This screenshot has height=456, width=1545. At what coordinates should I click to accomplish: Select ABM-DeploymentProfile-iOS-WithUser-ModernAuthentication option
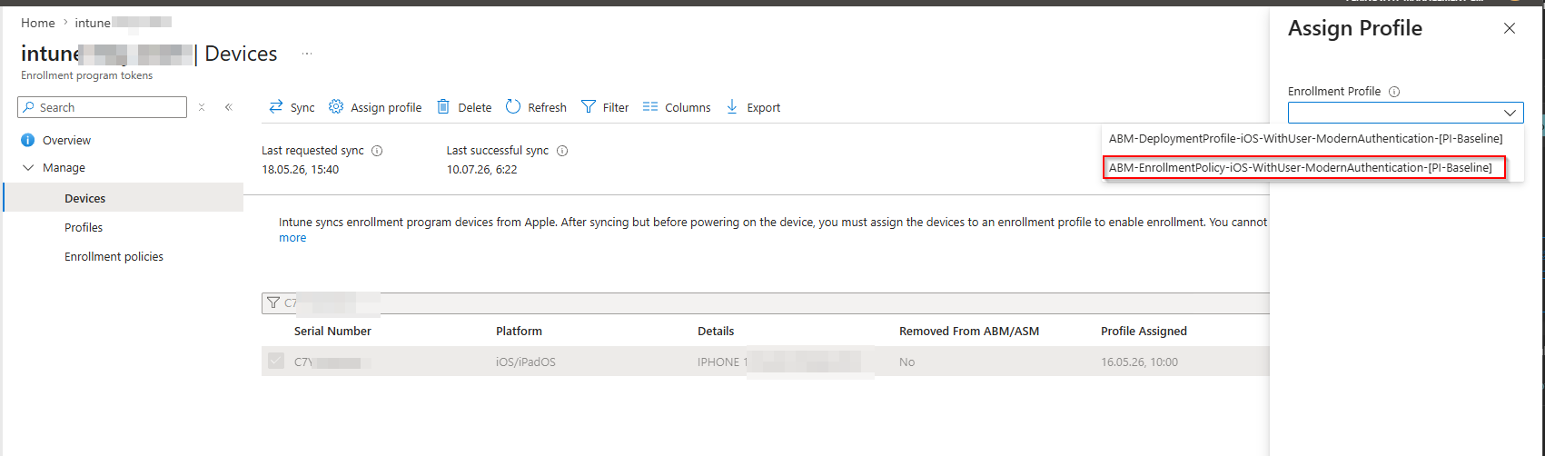point(1305,139)
